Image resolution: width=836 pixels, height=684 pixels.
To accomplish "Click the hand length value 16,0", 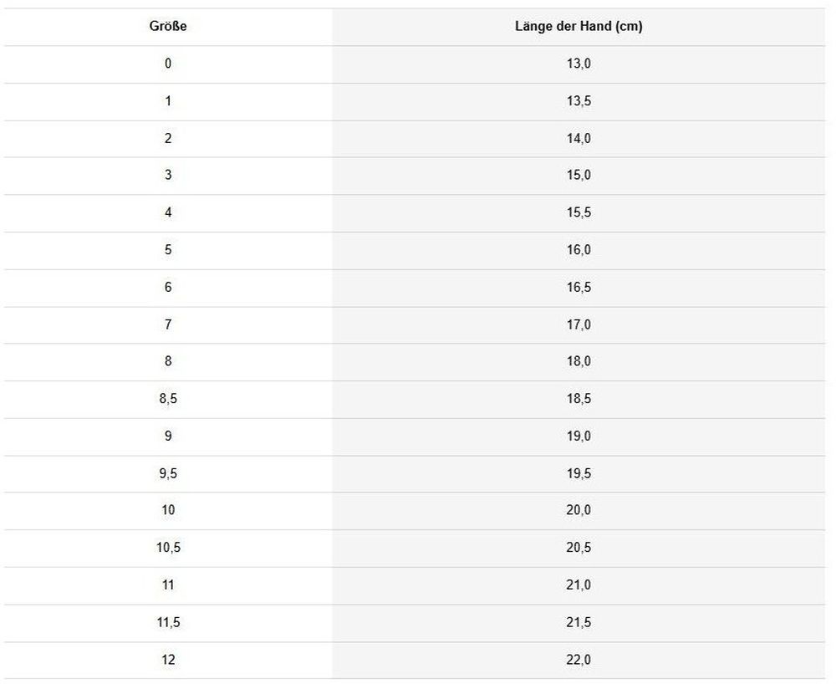I will click(x=579, y=250).
